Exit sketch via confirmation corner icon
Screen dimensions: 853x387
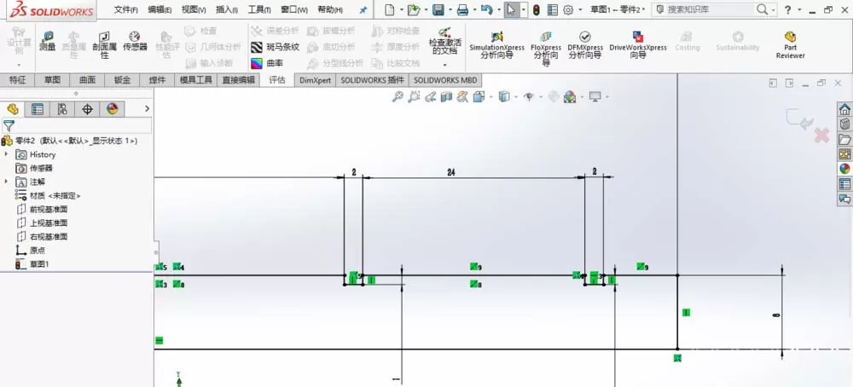tap(798, 119)
